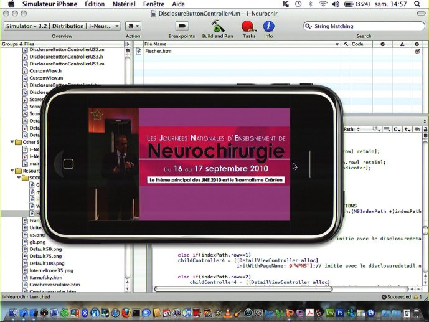Viewport: 429px width, 322px height.
Task: Open the editor Path popup
Action: click(x=352, y=129)
